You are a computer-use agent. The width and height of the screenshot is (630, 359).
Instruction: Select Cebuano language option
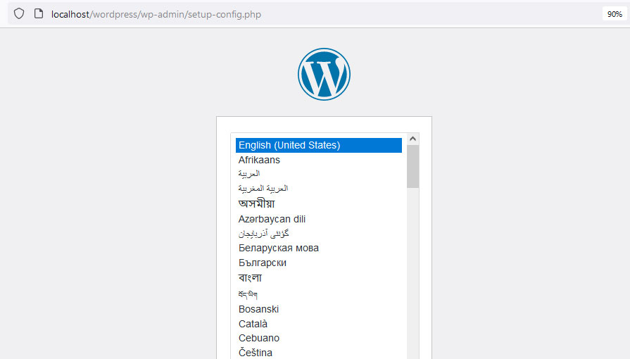(x=319, y=338)
